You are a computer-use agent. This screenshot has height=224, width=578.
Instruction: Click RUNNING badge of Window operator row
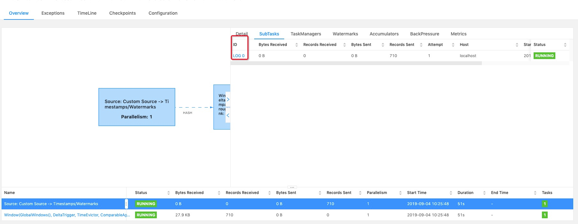(x=146, y=215)
